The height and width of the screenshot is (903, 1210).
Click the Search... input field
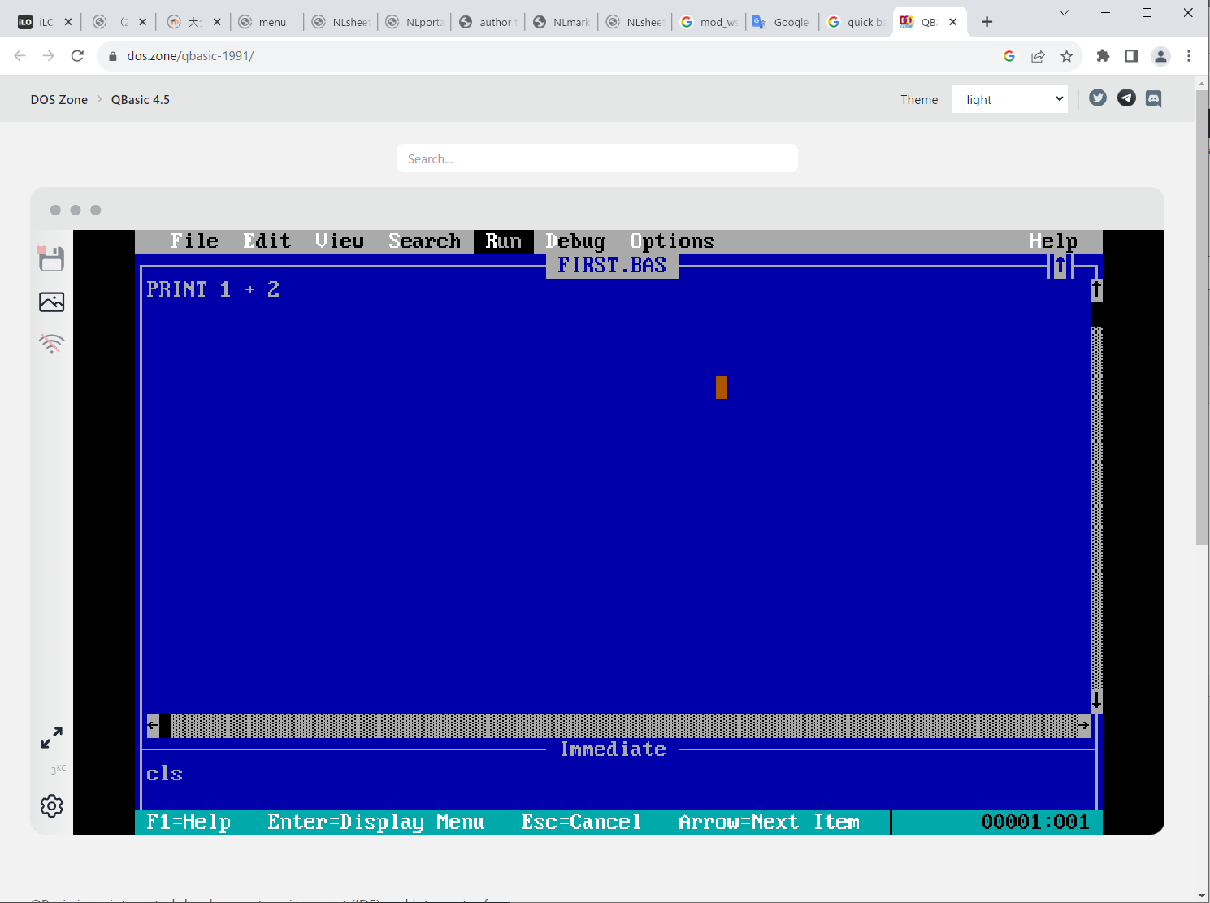[x=597, y=158]
